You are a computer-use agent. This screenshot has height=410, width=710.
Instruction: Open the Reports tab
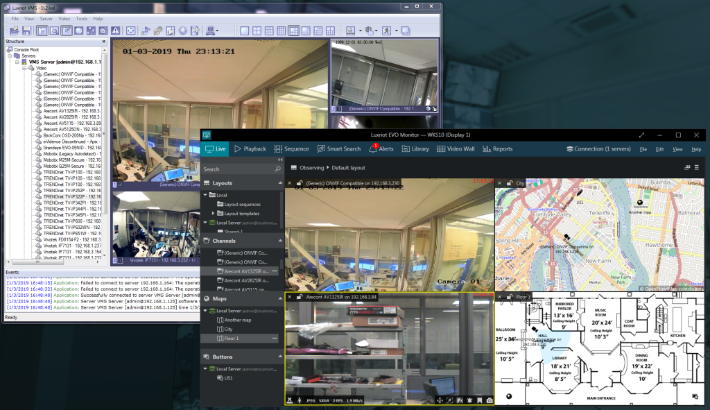click(x=498, y=148)
